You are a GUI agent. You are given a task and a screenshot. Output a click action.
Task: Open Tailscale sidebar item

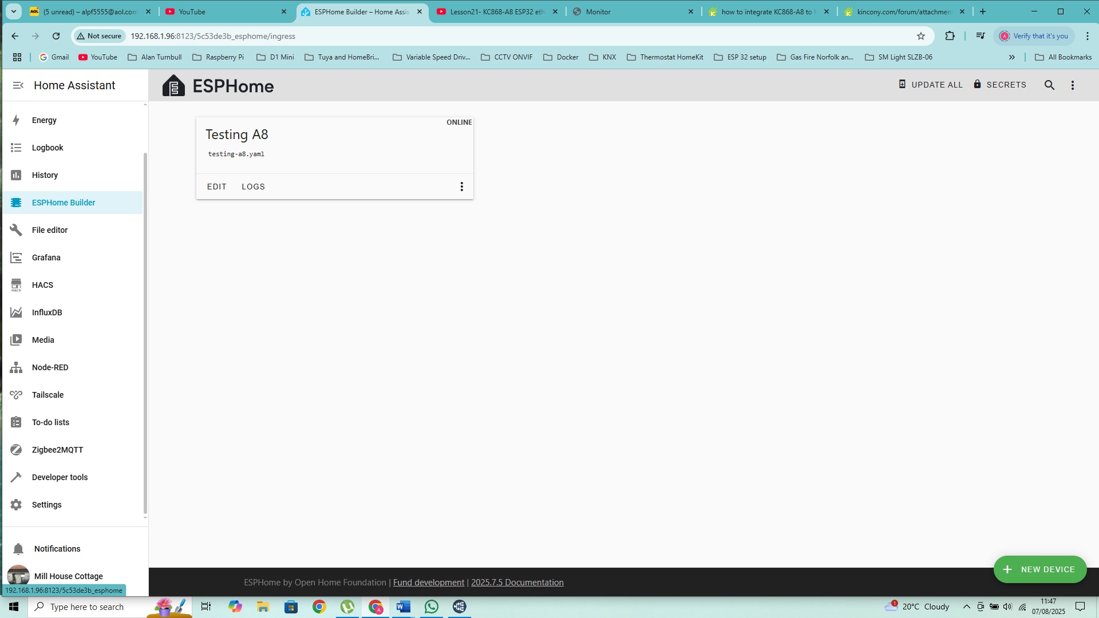(x=48, y=395)
